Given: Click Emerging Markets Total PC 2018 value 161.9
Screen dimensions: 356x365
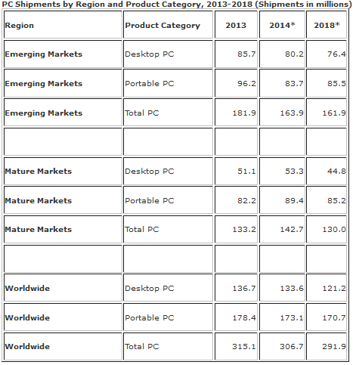Looking at the screenshot, I should (334, 113).
